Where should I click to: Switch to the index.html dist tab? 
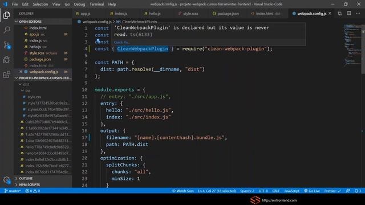pyautogui.click(x=267, y=14)
